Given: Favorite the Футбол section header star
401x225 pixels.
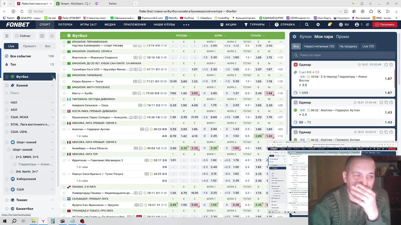Looking at the screenshot, I should (64, 36).
